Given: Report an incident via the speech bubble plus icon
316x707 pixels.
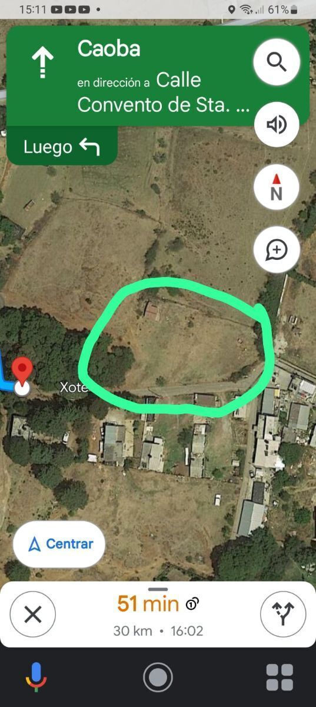Looking at the screenshot, I should tap(277, 250).
